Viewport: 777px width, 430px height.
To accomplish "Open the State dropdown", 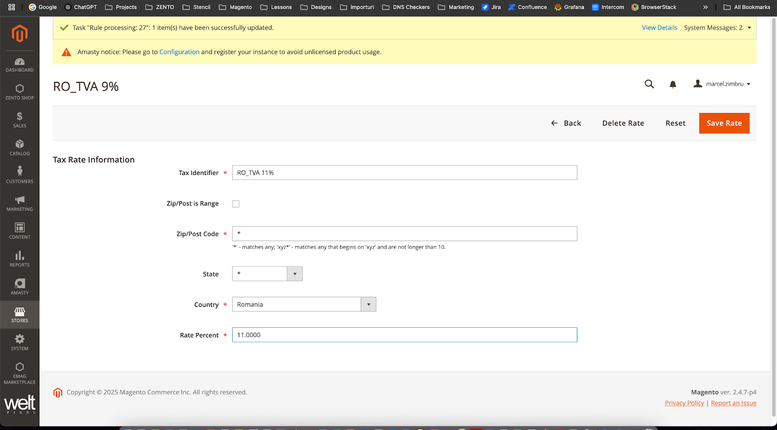I will [x=267, y=274].
